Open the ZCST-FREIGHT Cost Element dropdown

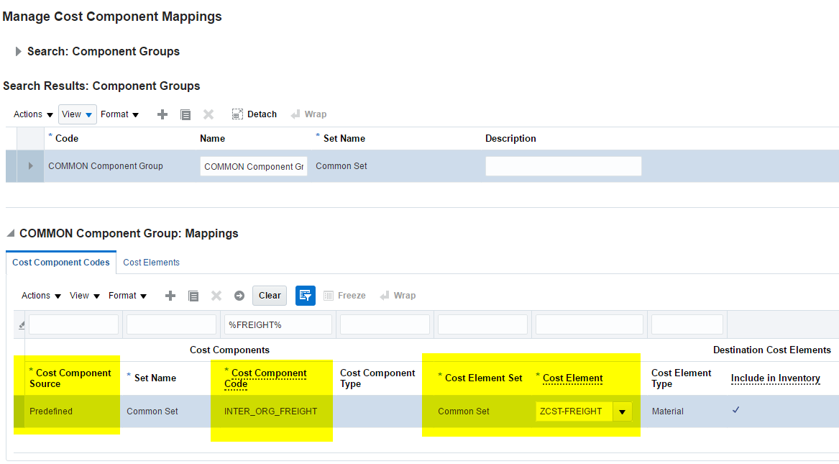tap(622, 411)
